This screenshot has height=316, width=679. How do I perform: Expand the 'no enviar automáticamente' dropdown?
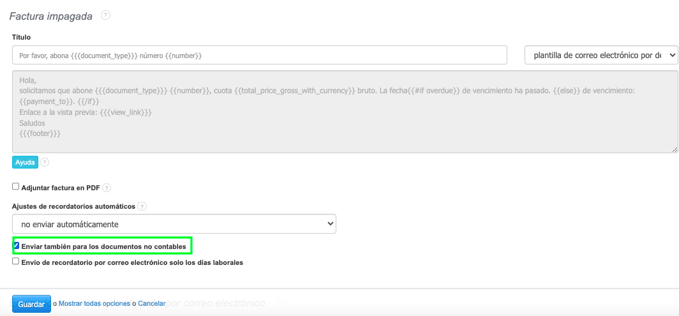coord(174,224)
